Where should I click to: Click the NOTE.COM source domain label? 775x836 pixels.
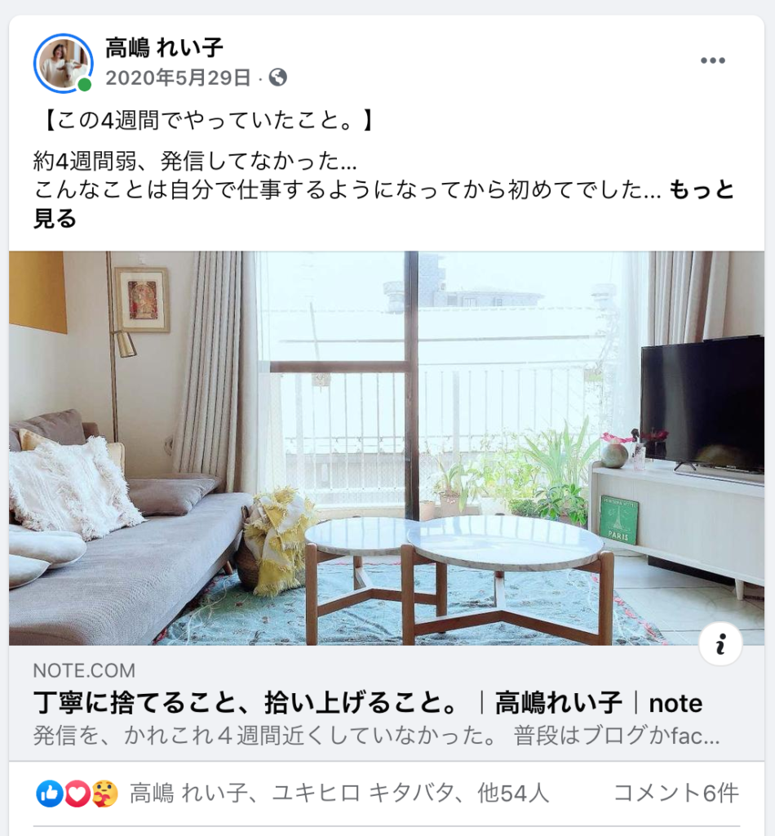coord(84,670)
